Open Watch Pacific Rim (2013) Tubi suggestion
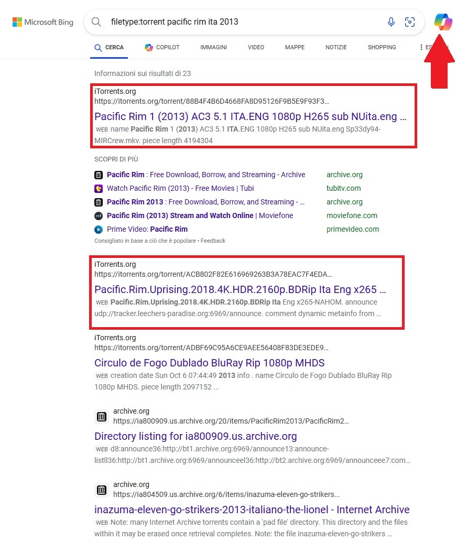Image resolution: width=456 pixels, height=541 pixels. coord(180,188)
